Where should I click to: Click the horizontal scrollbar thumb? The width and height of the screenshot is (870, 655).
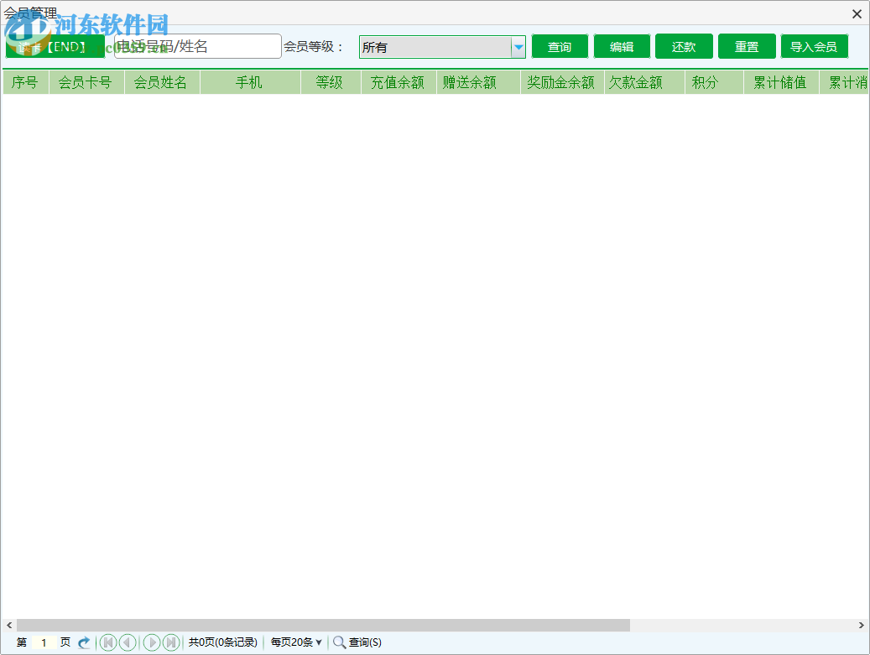click(324, 625)
